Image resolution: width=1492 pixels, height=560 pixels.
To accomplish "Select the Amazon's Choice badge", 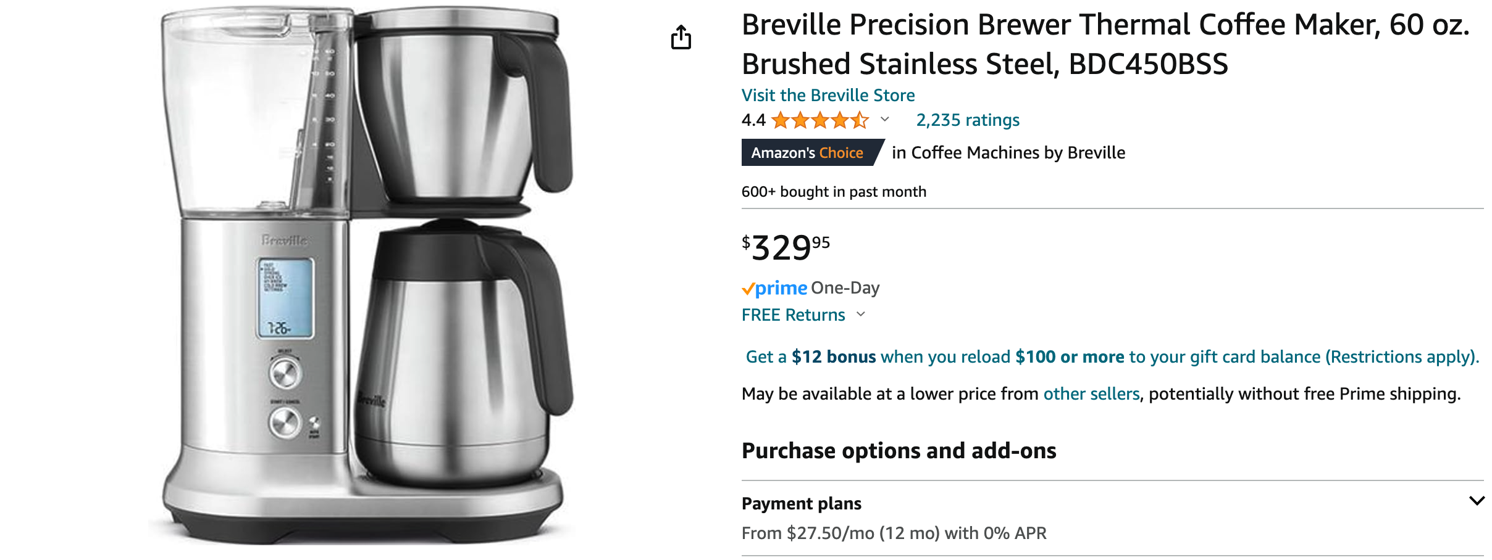I will [810, 152].
